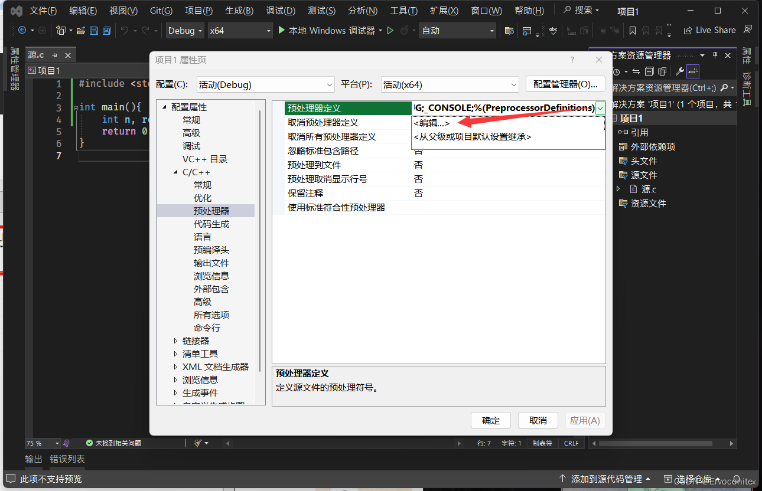Click the find in files toolbar icon
This screenshot has height=491, width=762.
click(509, 31)
